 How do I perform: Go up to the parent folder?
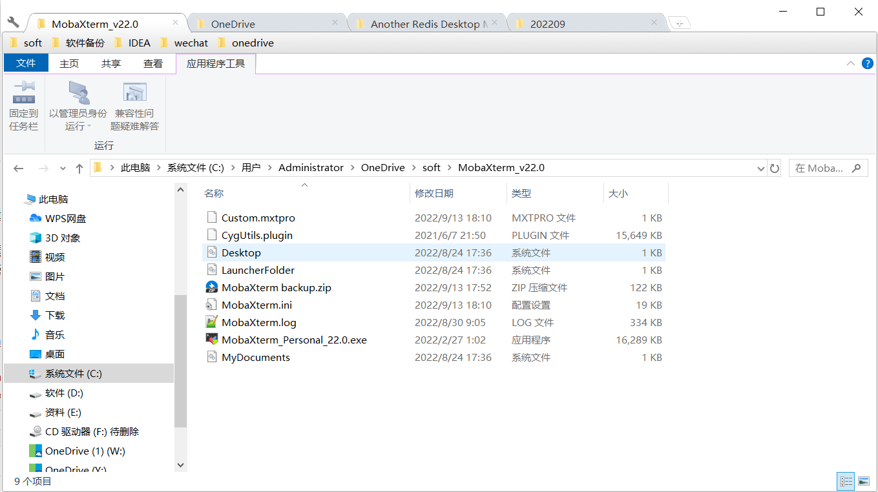coord(79,167)
